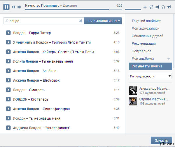This screenshot has width=175, height=147.
Task: Expand the Мои альбомы section arrow
Action: (x=168, y=59)
